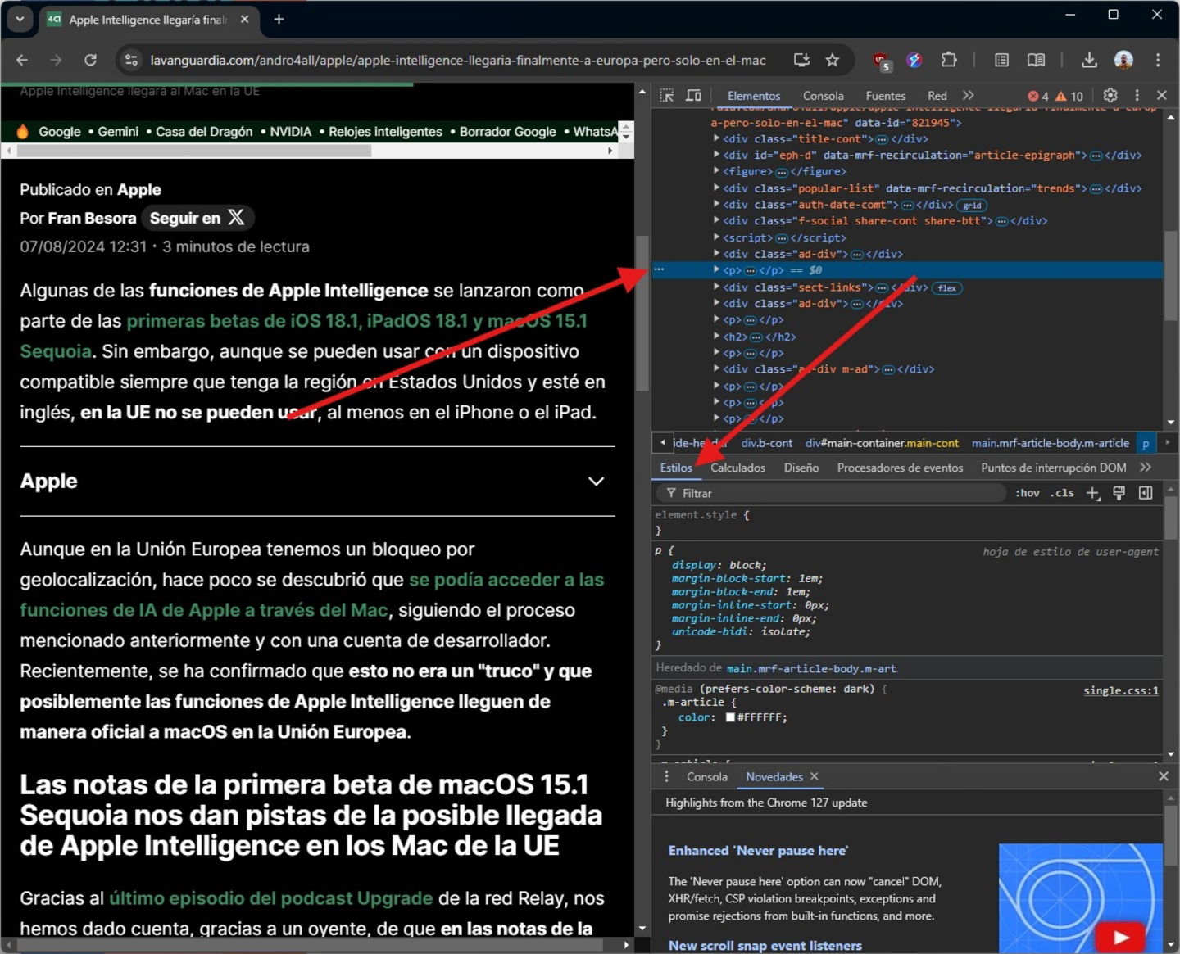This screenshot has width=1180, height=954.
Task: Open Chrome's three-dot menu
Action: [1158, 60]
